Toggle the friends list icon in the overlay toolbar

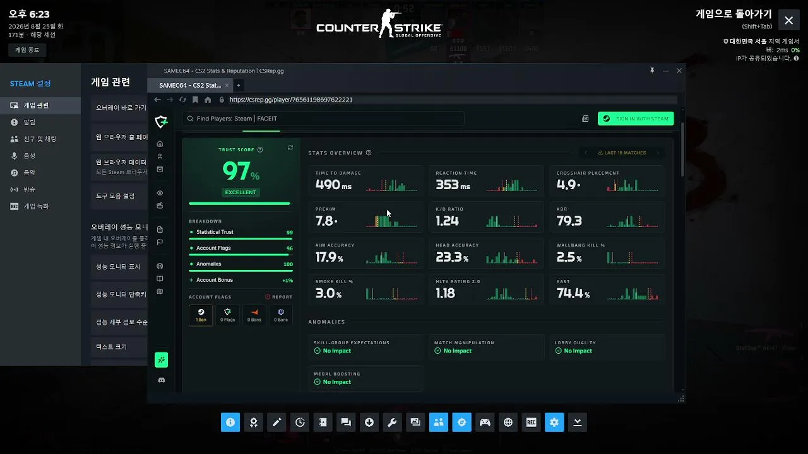pyautogui.click(x=439, y=422)
